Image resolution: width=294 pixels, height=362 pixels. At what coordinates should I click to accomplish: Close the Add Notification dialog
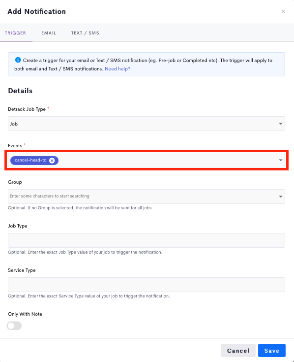tap(283, 11)
